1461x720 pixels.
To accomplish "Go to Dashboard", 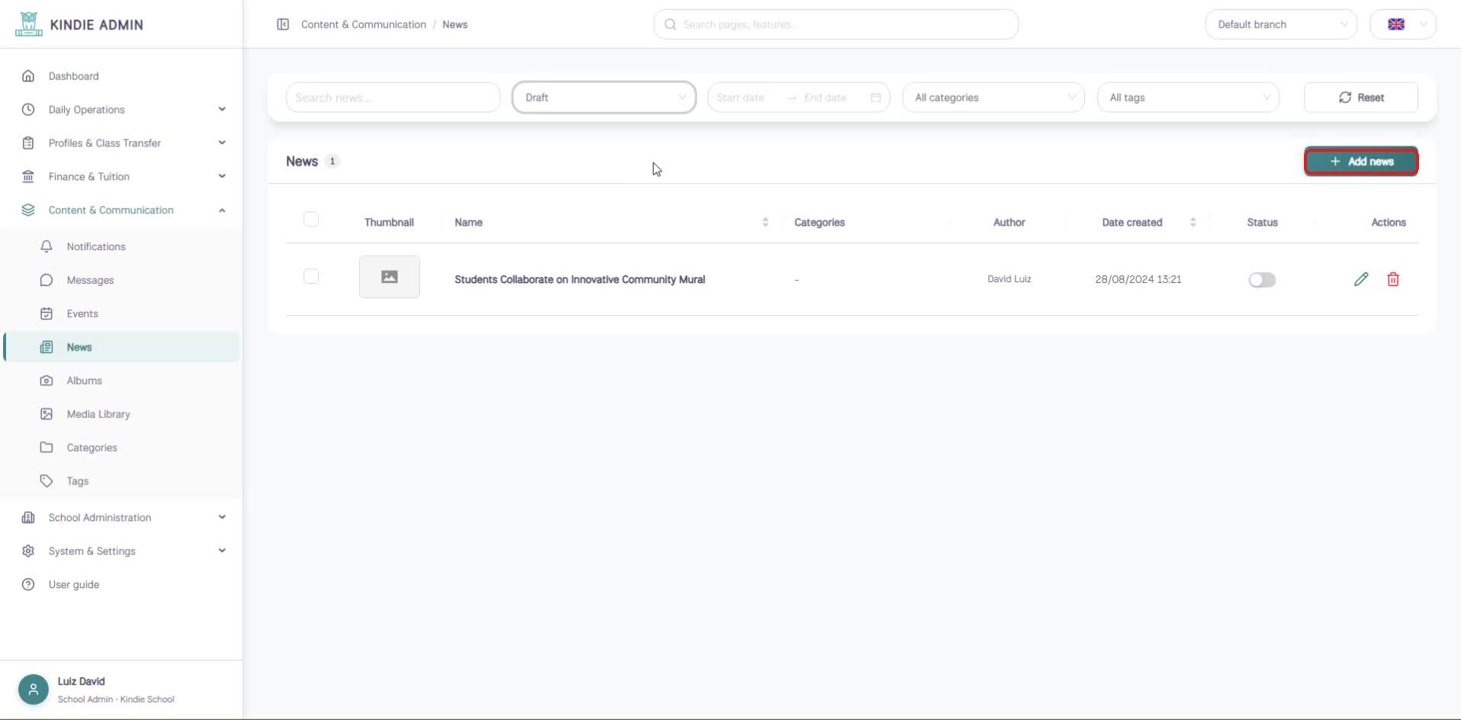I will 121,76.
